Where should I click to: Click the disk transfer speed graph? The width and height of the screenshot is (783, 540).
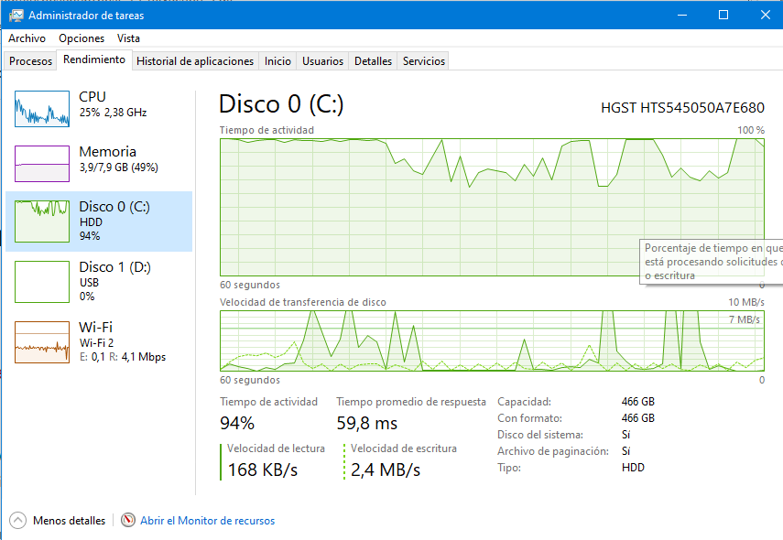point(492,340)
